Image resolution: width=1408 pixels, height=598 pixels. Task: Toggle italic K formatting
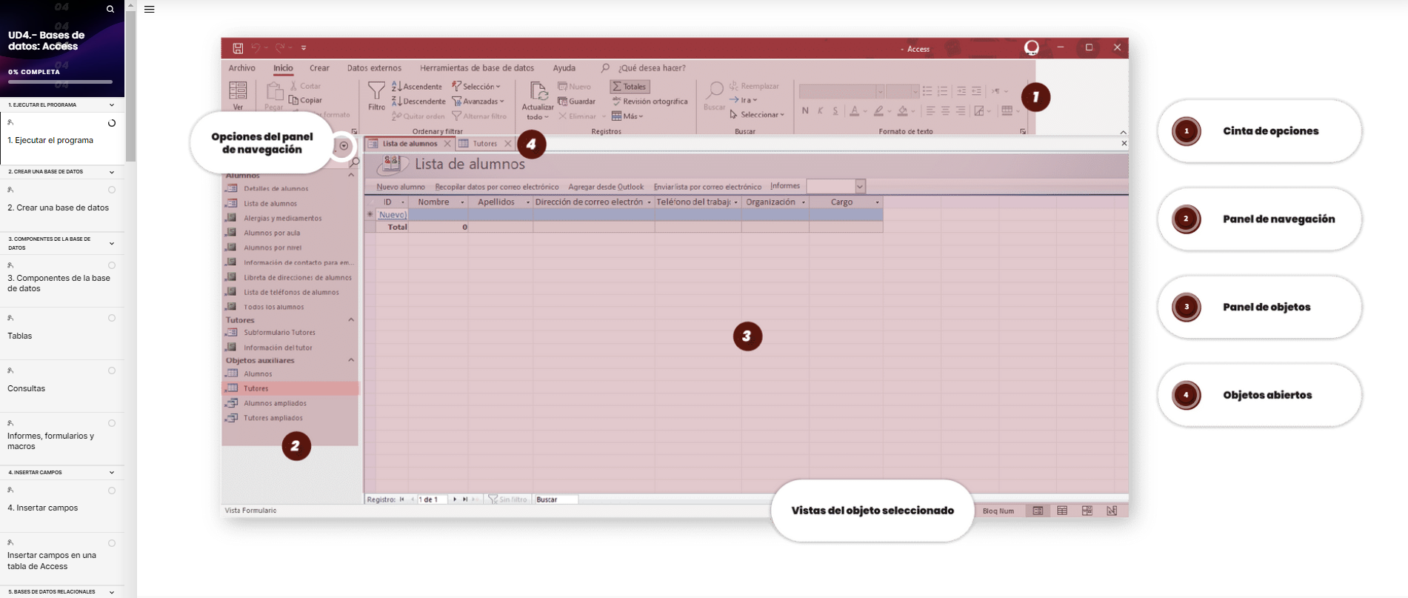[x=820, y=111]
